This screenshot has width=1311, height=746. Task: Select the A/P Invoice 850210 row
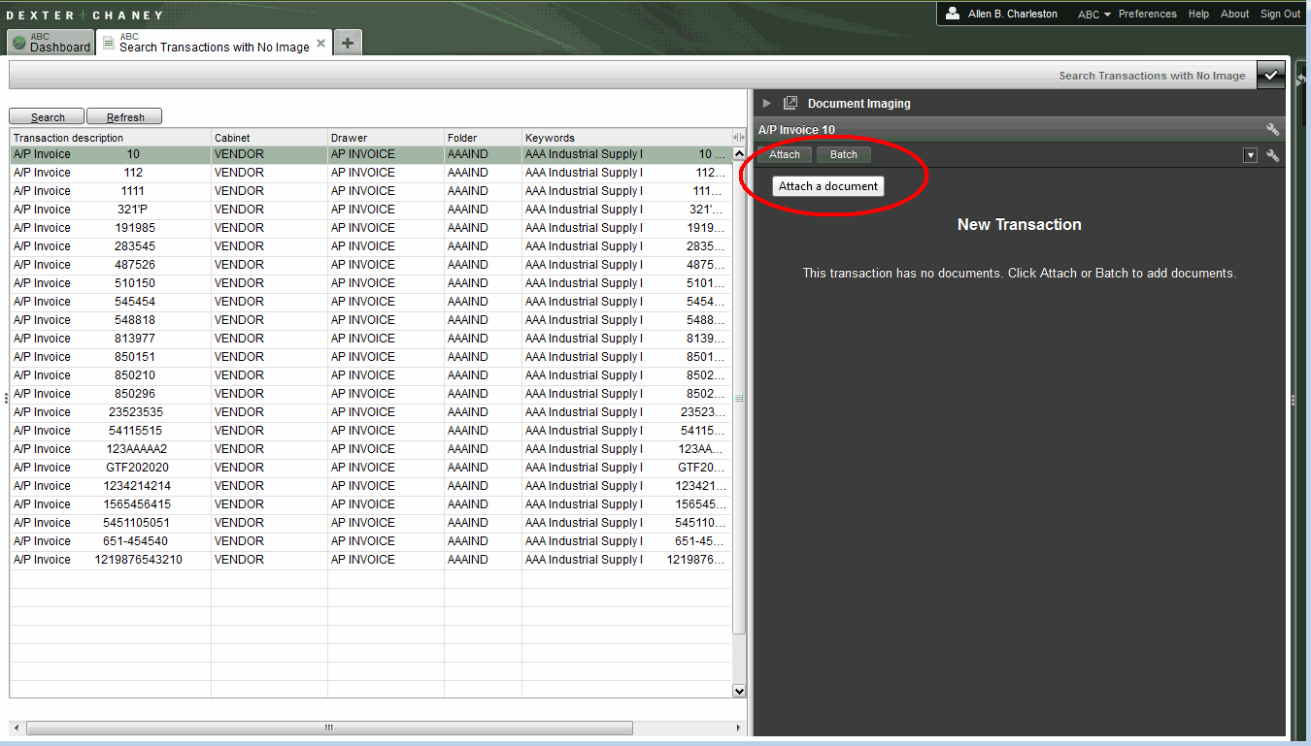tap(370, 375)
